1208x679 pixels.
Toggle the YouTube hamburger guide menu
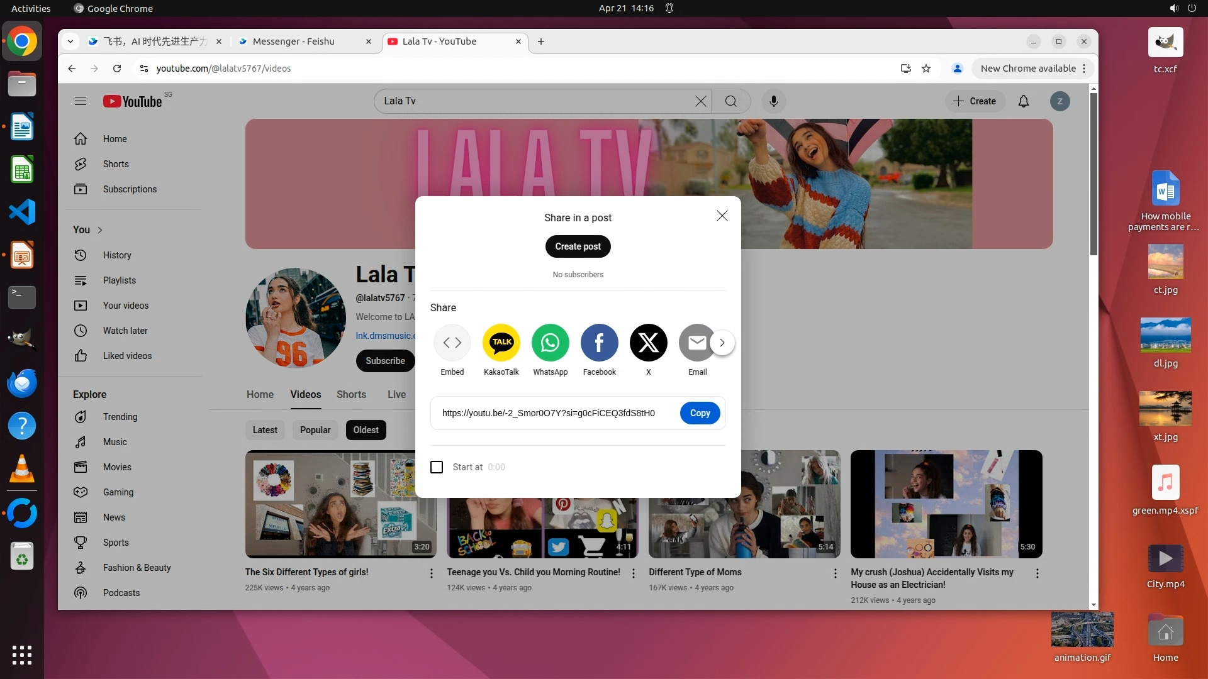tap(80, 101)
